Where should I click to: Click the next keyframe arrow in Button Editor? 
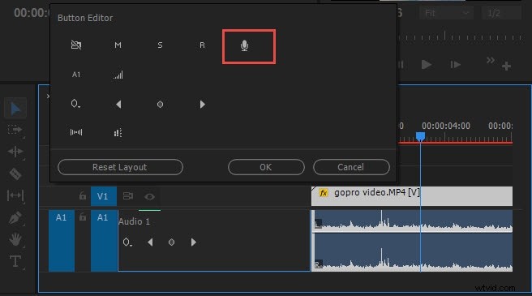tap(202, 105)
